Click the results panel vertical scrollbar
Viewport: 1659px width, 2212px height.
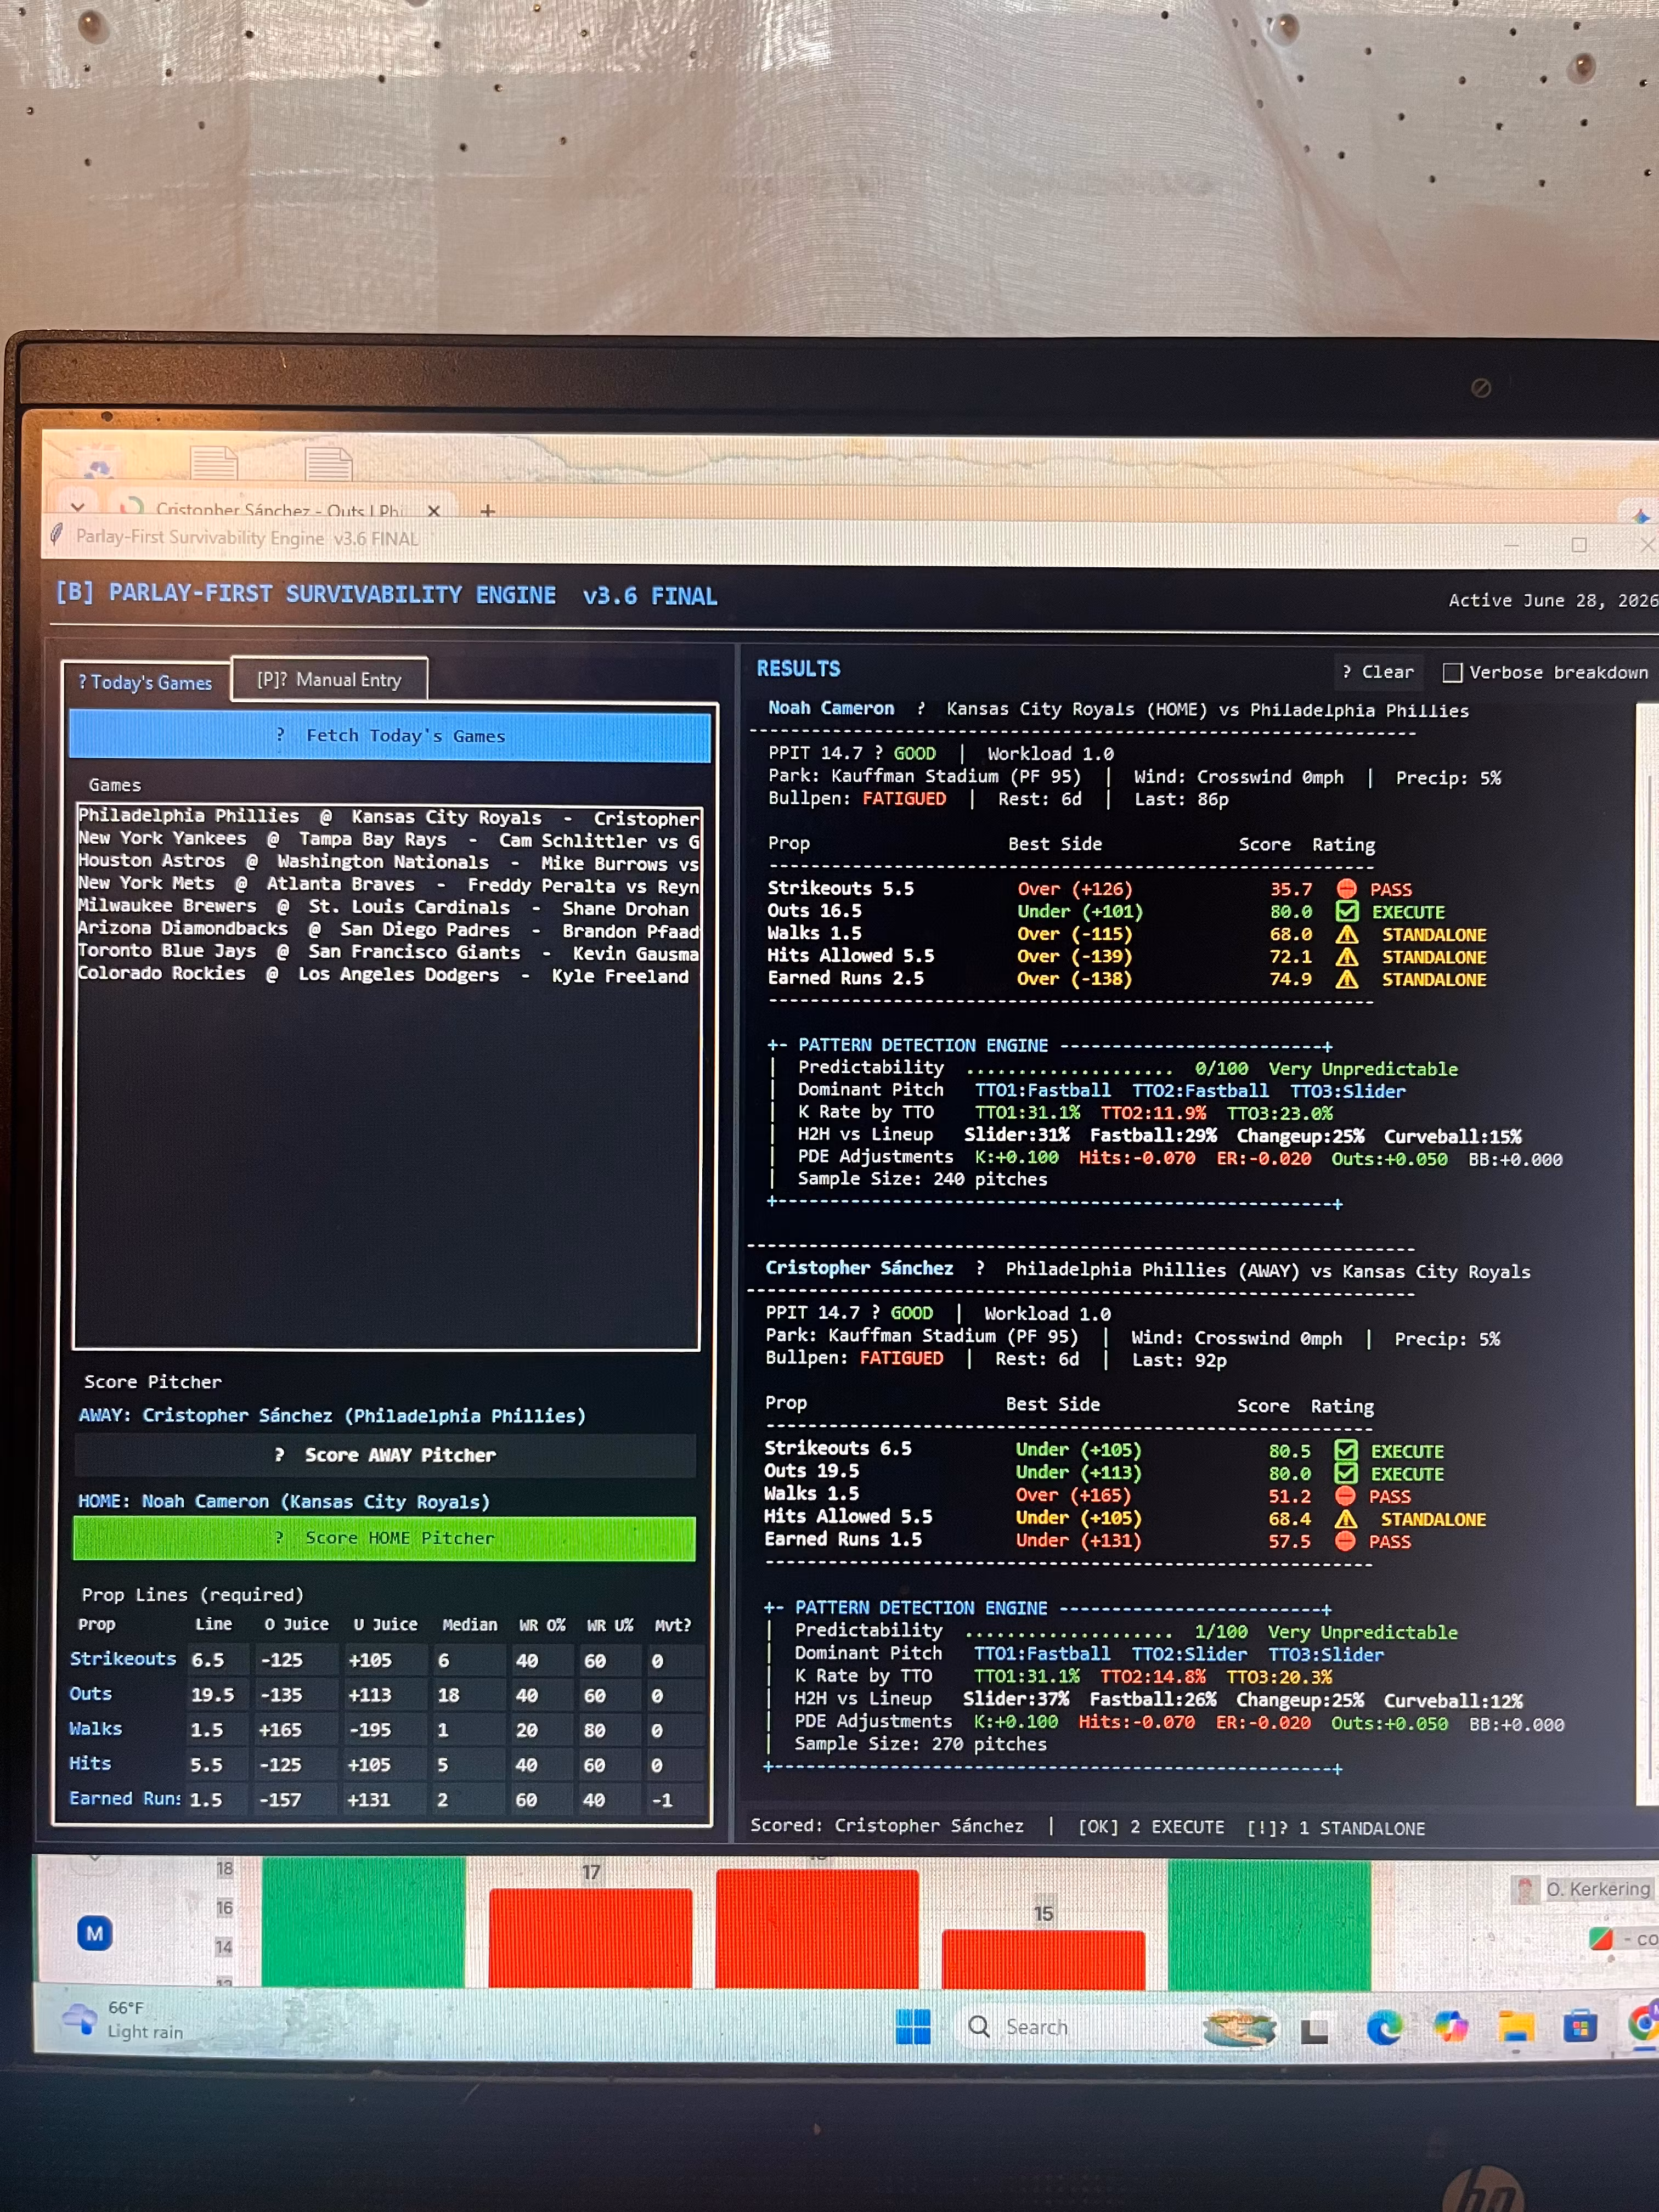tap(1647, 1255)
